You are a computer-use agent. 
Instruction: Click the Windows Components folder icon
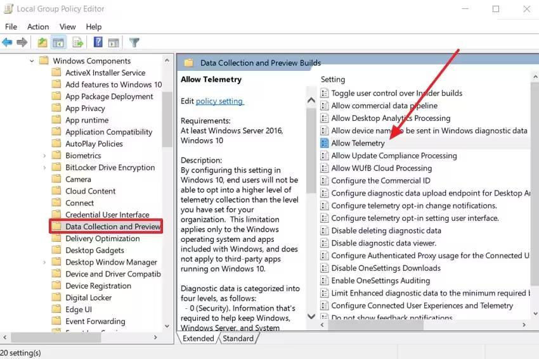click(44, 61)
